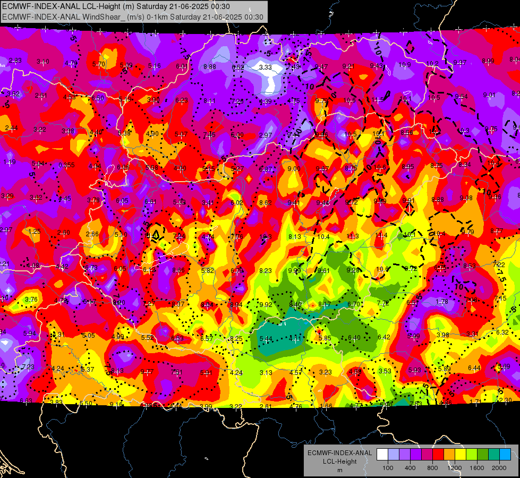The height and width of the screenshot is (478, 520).
Task: Click the shear value "9.01"
Action: (489, 95)
